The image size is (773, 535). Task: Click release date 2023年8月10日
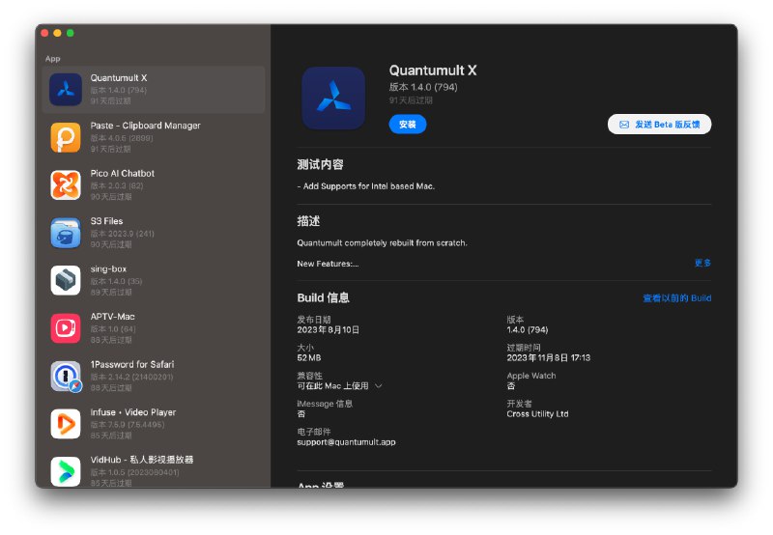point(328,330)
